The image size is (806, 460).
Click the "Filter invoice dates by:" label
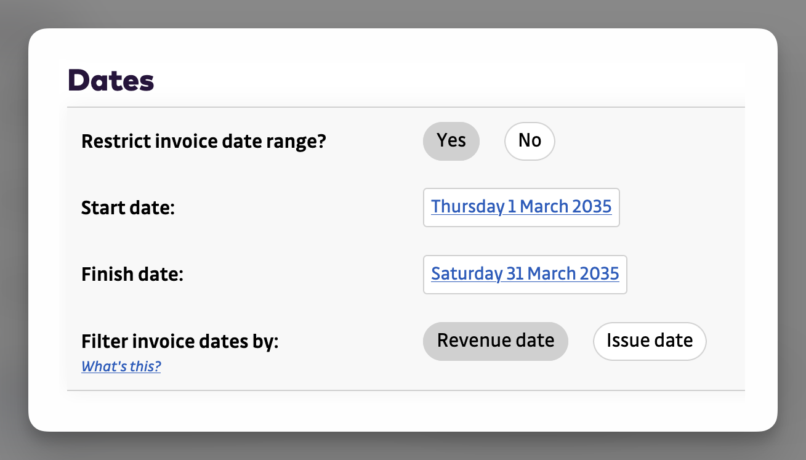[179, 341]
